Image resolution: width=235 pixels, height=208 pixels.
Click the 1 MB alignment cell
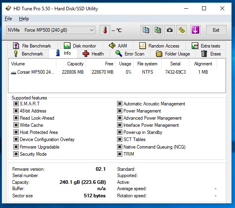[x=203, y=72]
